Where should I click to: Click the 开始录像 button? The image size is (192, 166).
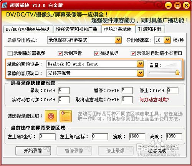coord(33,151)
